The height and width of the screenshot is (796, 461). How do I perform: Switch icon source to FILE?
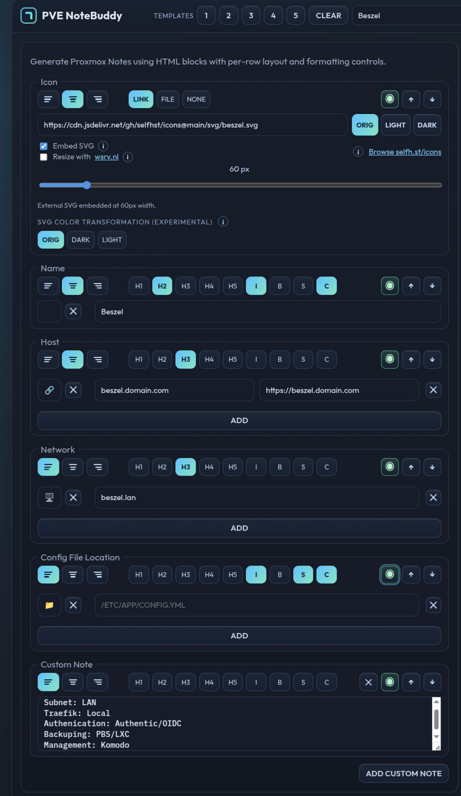click(168, 99)
